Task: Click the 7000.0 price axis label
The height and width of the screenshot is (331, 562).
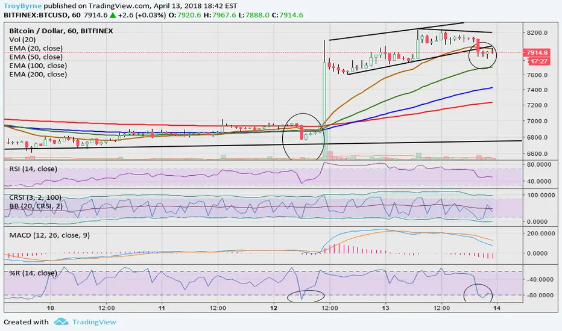Action: (x=537, y=121)
